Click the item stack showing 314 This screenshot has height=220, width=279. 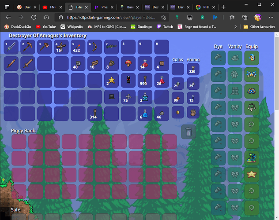[94, 114]
